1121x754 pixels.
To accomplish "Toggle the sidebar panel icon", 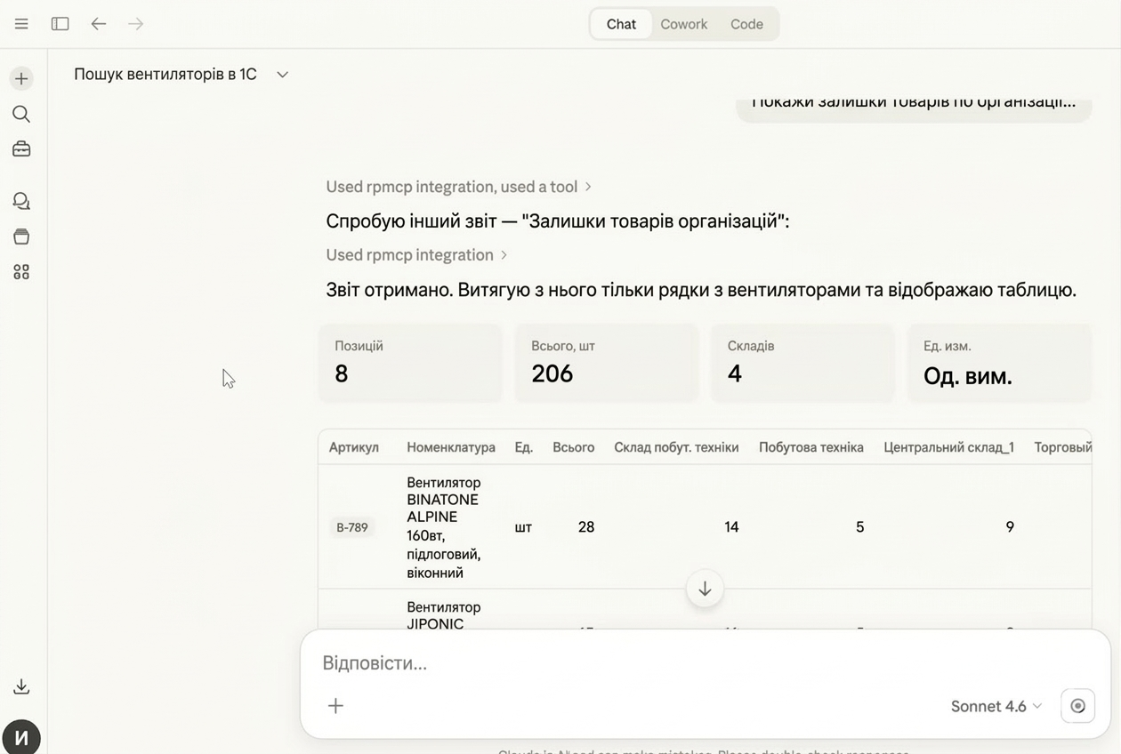I will click(x=60, y=24).
